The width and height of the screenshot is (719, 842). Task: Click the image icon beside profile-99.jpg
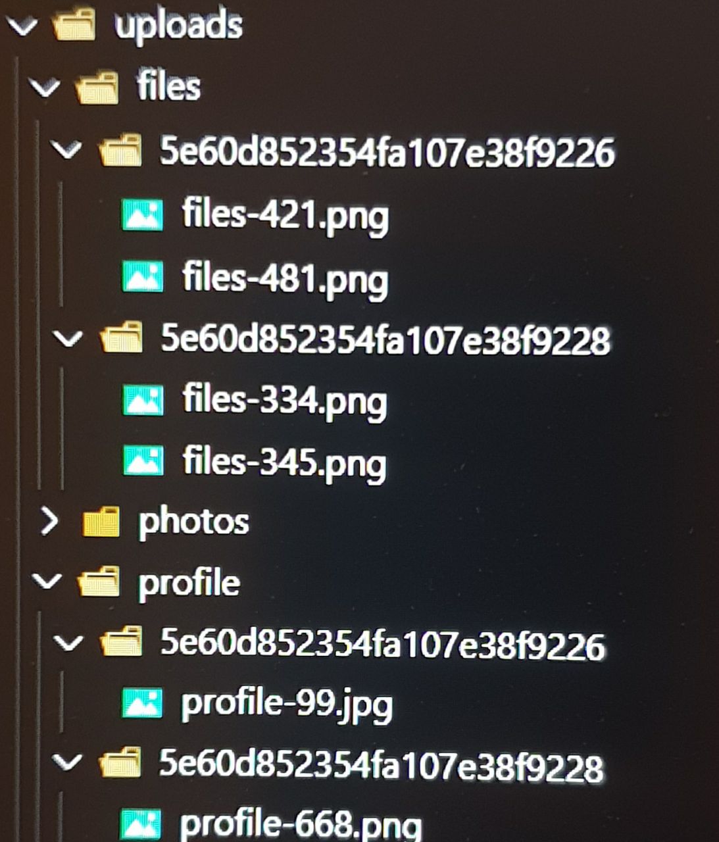(x=141, y=703)
